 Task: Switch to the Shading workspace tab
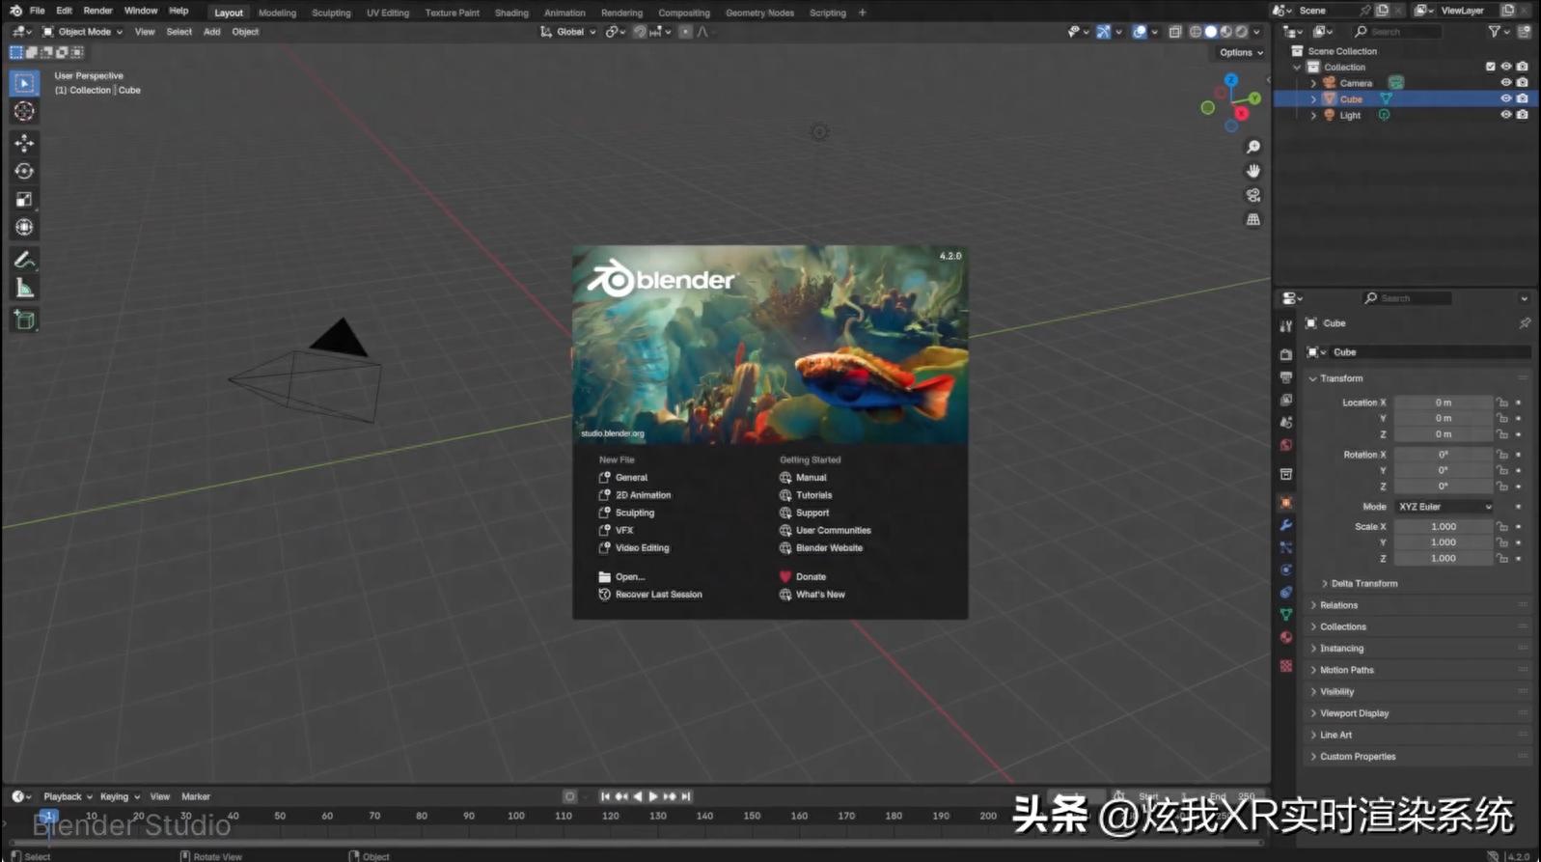511,14
